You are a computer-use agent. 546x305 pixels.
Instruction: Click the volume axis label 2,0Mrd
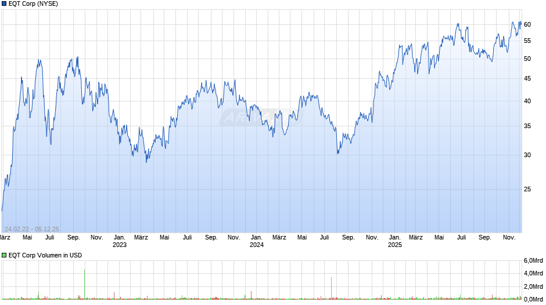[x=533, y=286]
